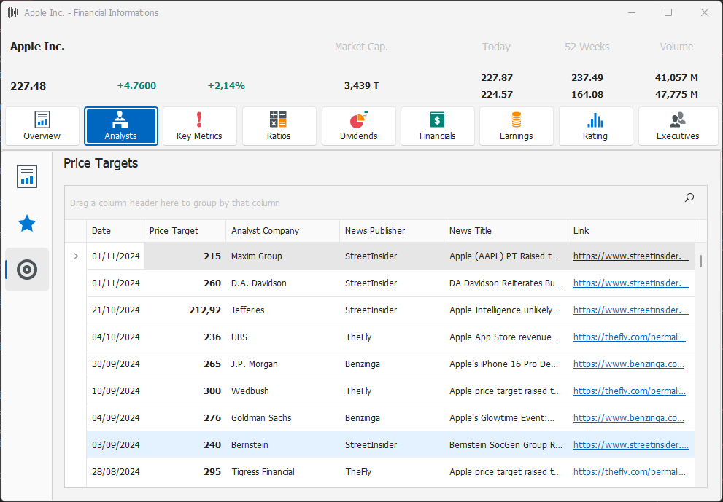
Task: Click the stock price 227.48
Action: coord(28,86)
